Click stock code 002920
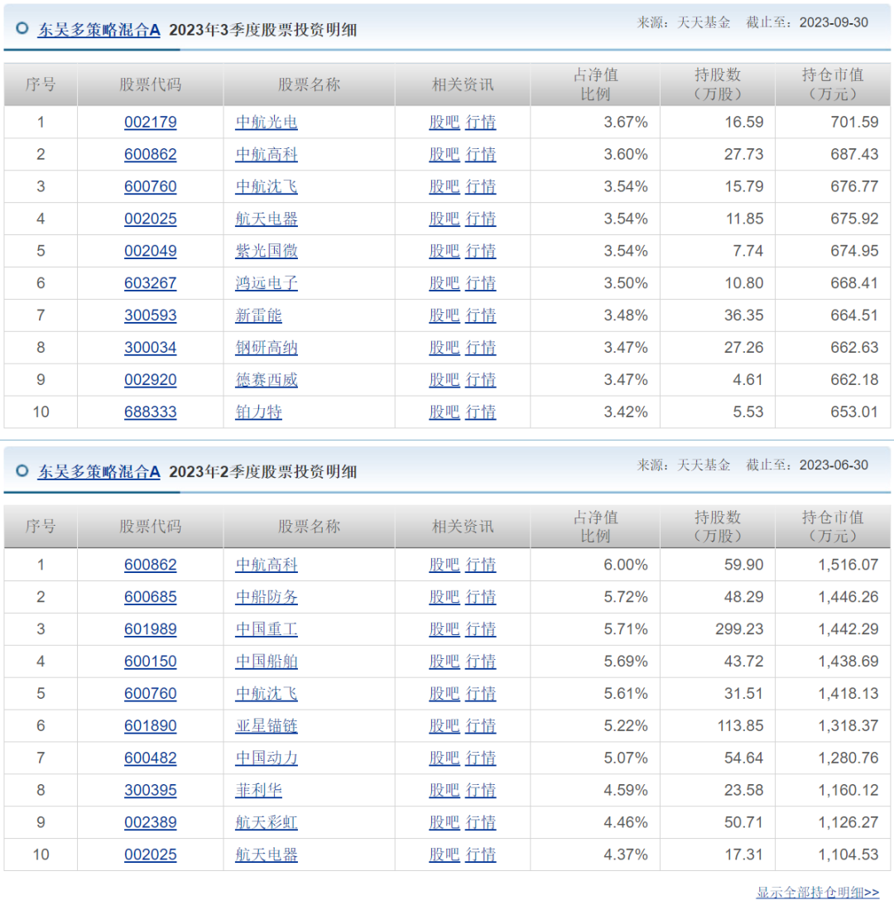 point(151,380)
